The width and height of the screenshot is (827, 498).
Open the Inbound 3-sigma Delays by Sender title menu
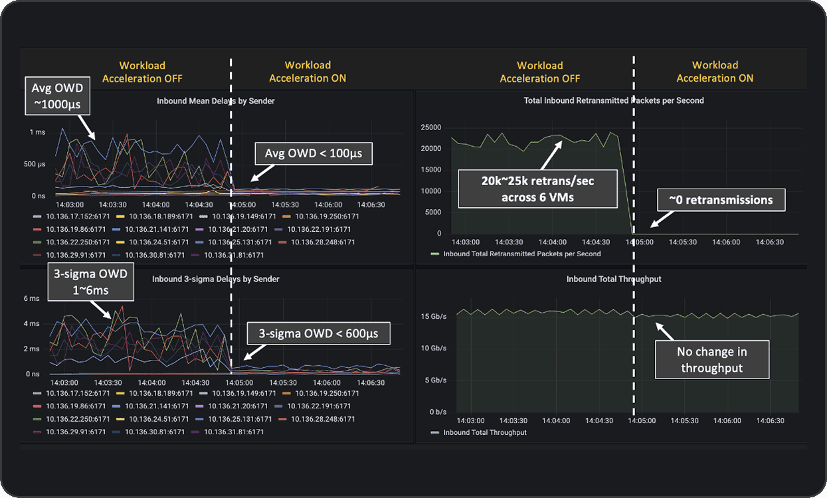[x=215, y=280]
